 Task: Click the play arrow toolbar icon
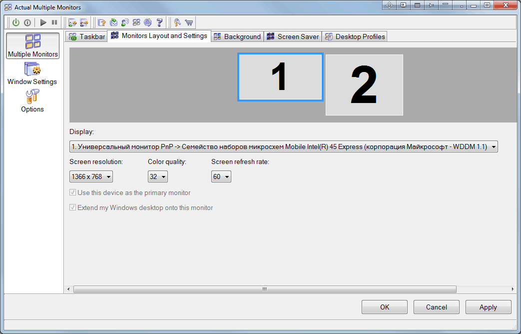point(43,22)
